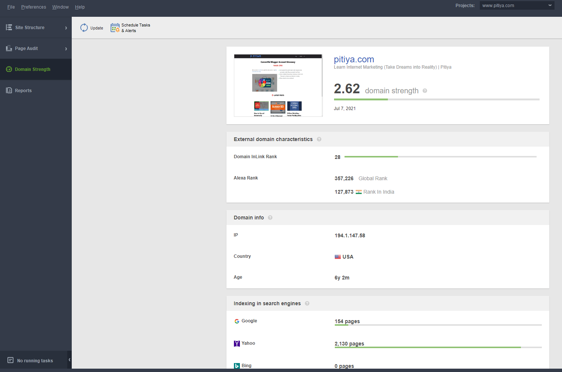Image resolution: width=562 pixels, height=372 pixels.
Task: Show help for External domain characteristics
Action: click(x=319, y=139)
